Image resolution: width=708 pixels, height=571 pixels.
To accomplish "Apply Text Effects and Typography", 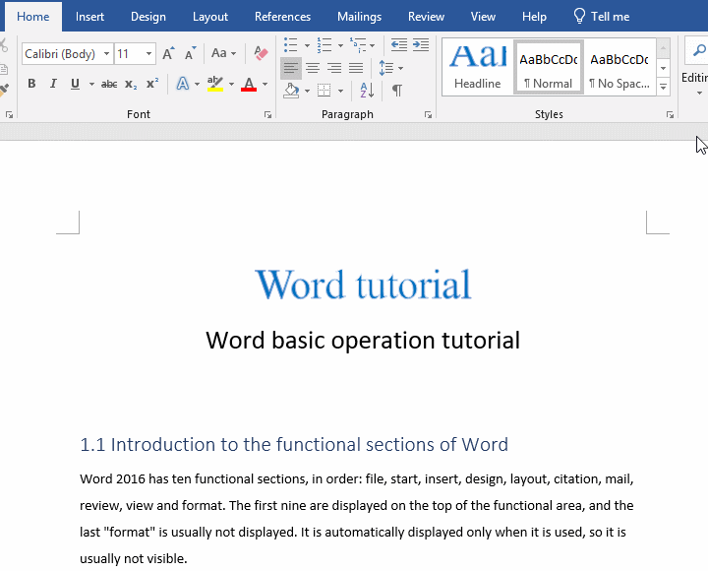I will click(x=183, y=84).
